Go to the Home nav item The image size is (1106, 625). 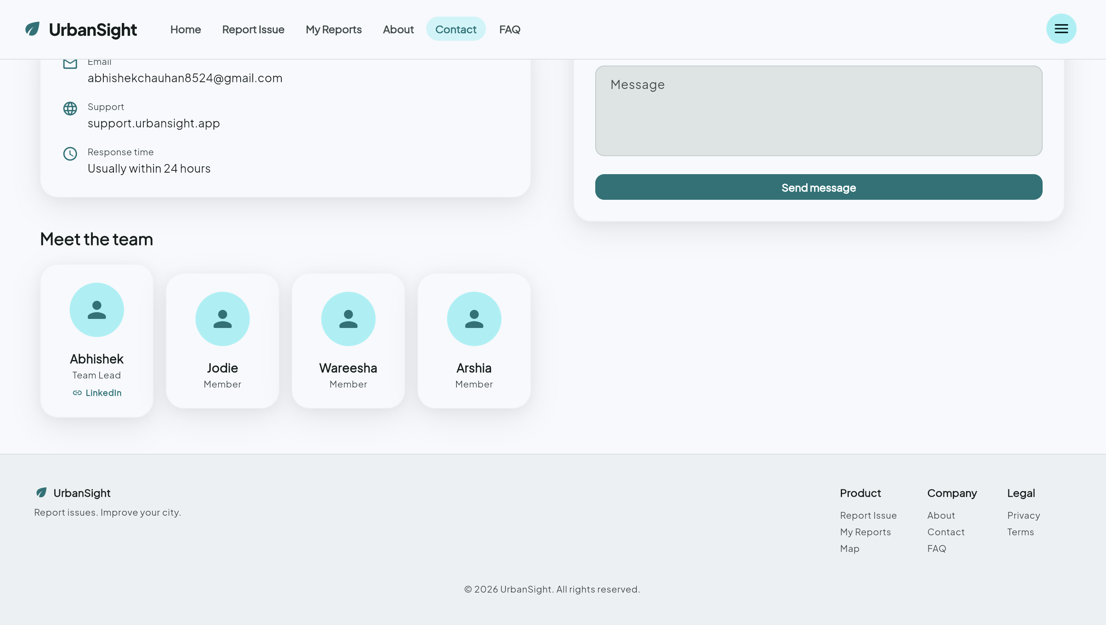coord(186,29)
